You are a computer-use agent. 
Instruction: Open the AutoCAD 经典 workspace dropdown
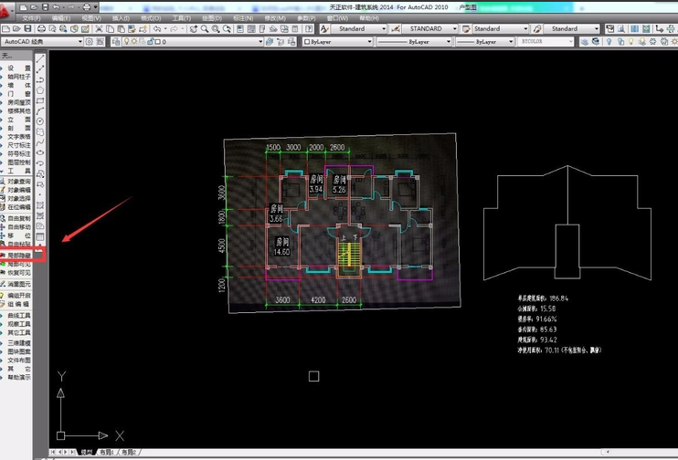pyautogui.click(x=41, y=41)
